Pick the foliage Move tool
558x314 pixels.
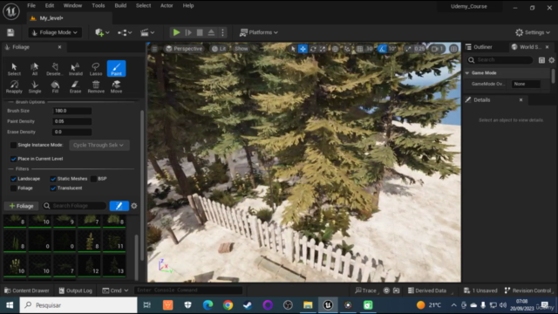coord(116,86)
